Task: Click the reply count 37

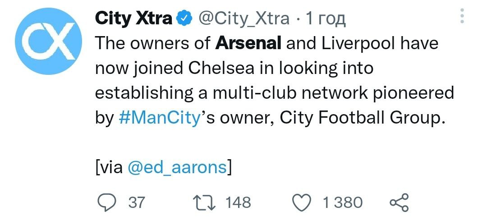Action: (x=137, y=203)
